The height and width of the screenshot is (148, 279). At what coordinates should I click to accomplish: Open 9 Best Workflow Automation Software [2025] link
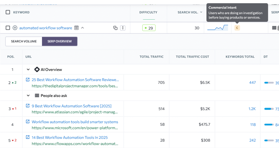72,106
